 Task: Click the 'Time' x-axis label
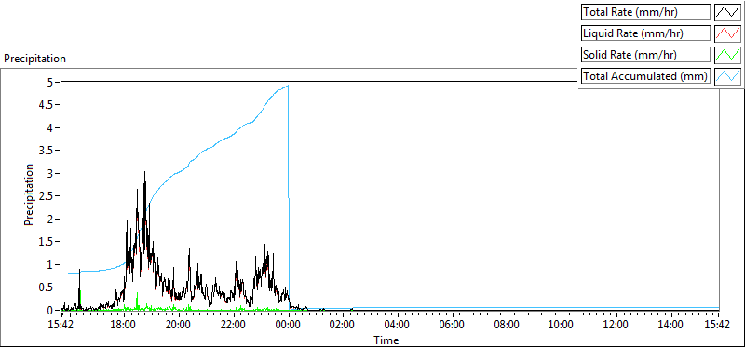pos(386,340)
